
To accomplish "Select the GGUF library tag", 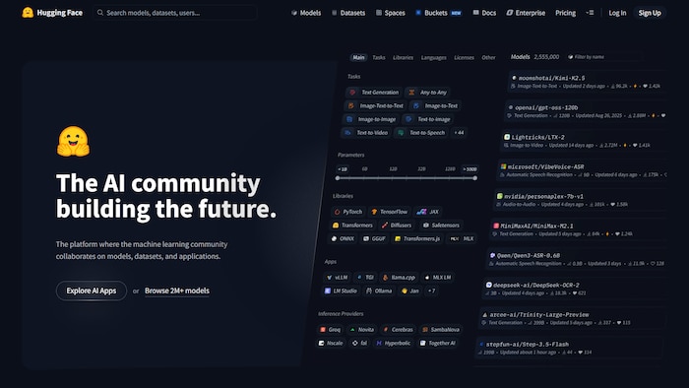I will point(374,238).
